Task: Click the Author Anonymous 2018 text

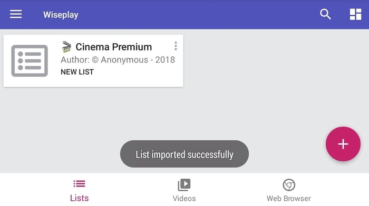Action: pyautogui.click(x=118, y=60)
